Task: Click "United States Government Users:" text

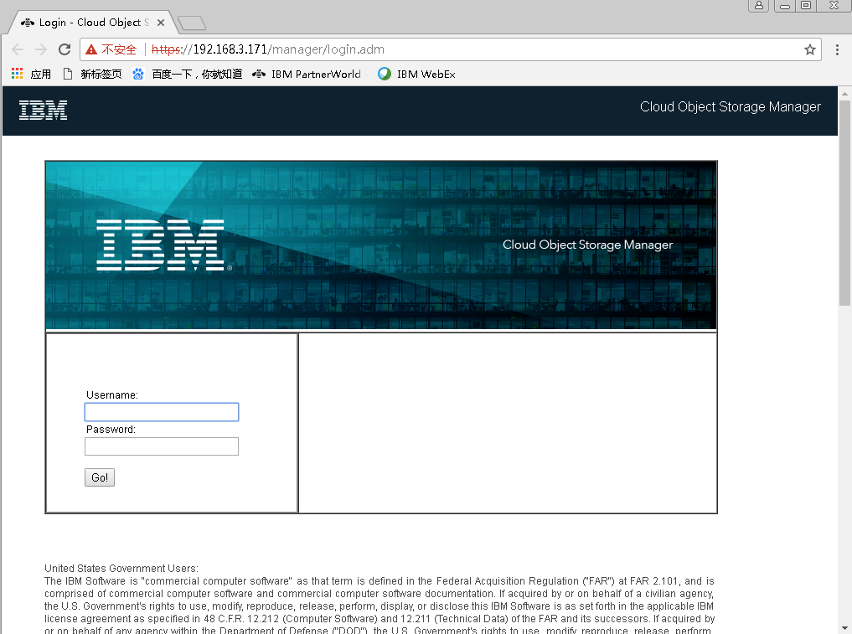Action: click(121, 569)
